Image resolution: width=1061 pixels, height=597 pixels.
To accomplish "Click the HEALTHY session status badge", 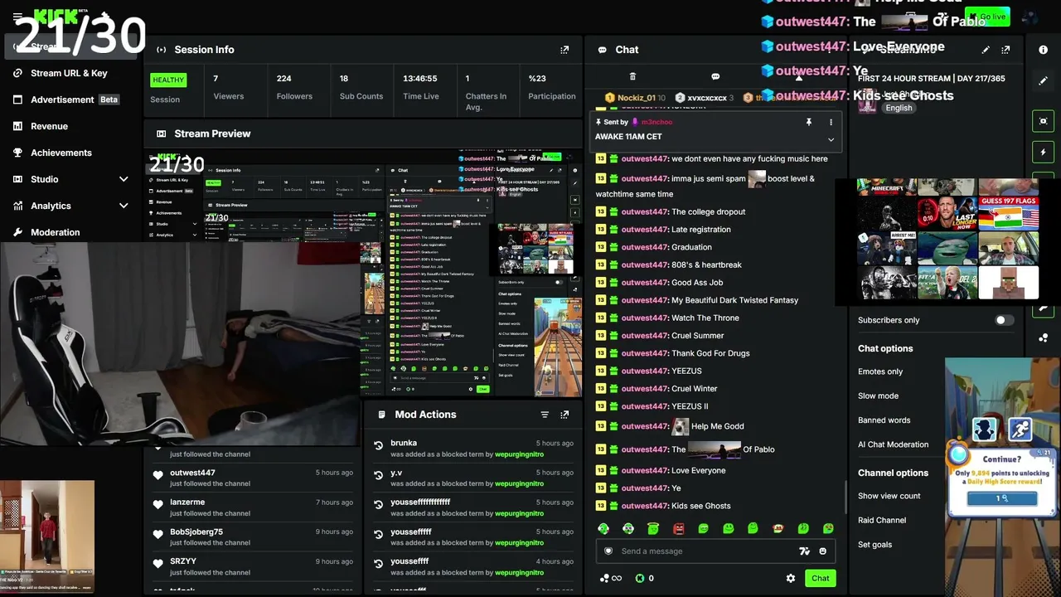I will tap(168, 80).
